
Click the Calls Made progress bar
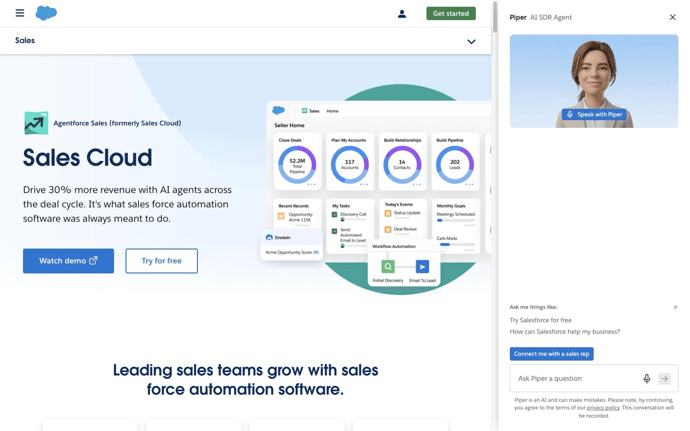456,244
